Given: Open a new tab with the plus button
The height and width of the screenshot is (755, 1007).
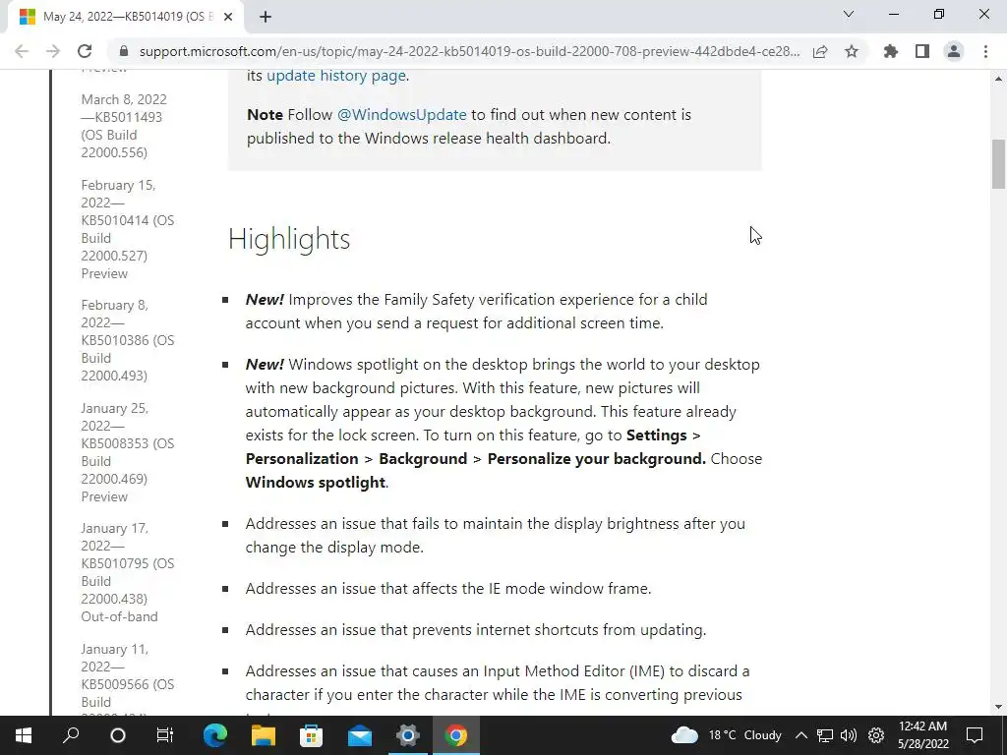Looking at the screenshot, I should [266, 17].
